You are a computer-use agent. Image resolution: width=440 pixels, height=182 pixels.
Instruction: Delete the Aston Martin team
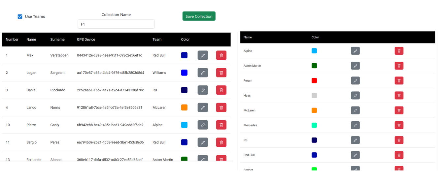(399, 66)
